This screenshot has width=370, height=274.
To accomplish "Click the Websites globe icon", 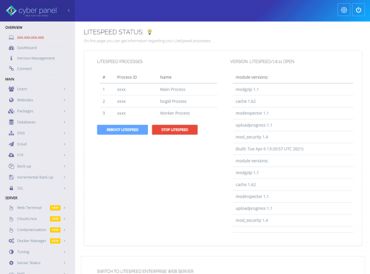I will (11, 100).
